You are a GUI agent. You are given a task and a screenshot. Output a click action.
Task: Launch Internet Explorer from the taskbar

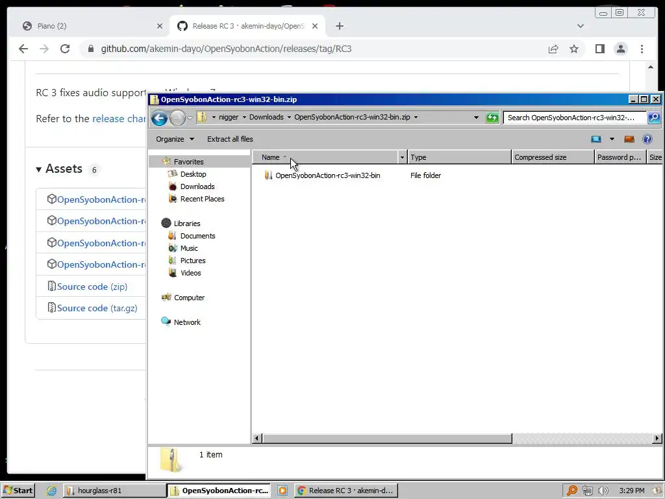(x=51, y=491)
